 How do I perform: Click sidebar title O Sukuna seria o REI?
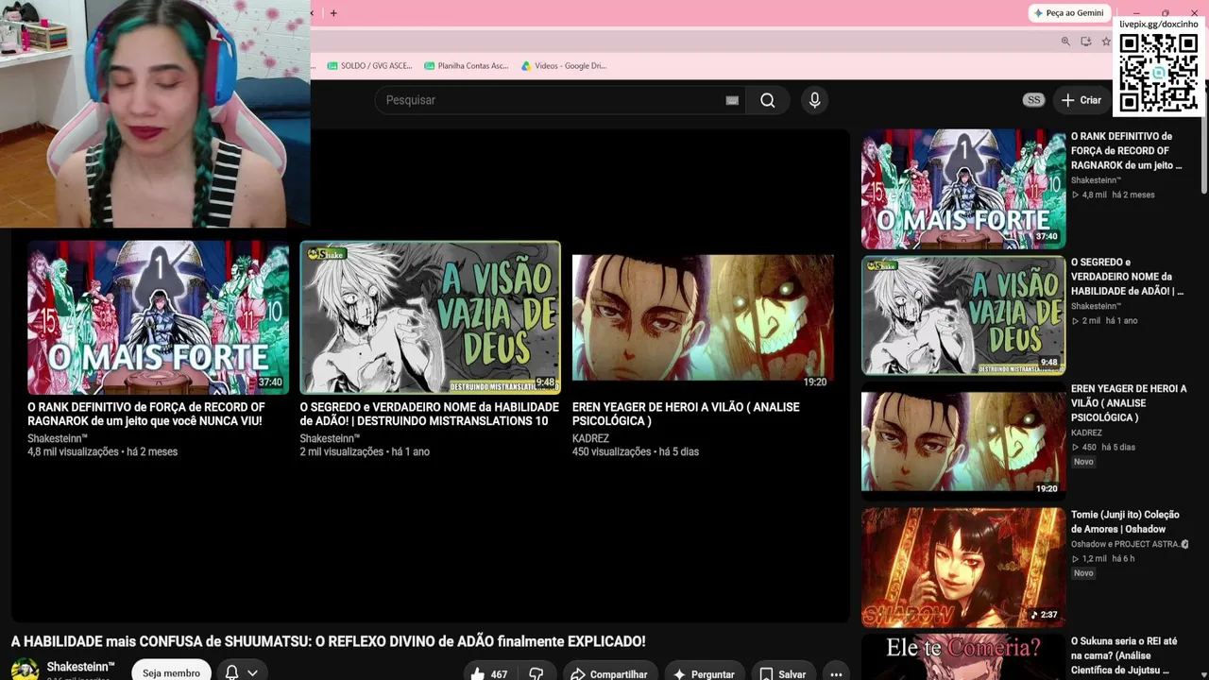coord(1124,655)
